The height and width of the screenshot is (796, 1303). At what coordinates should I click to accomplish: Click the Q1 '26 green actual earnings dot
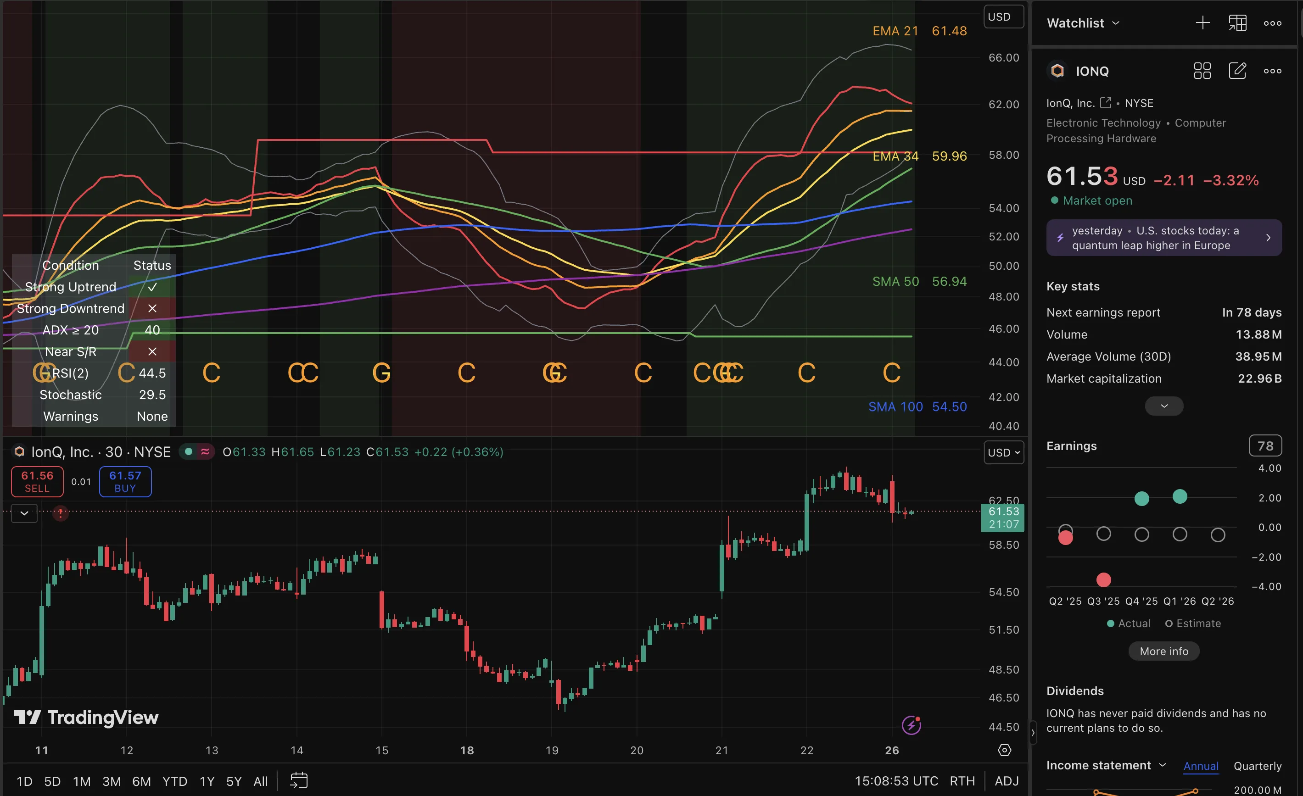(x=1179, y=496)
